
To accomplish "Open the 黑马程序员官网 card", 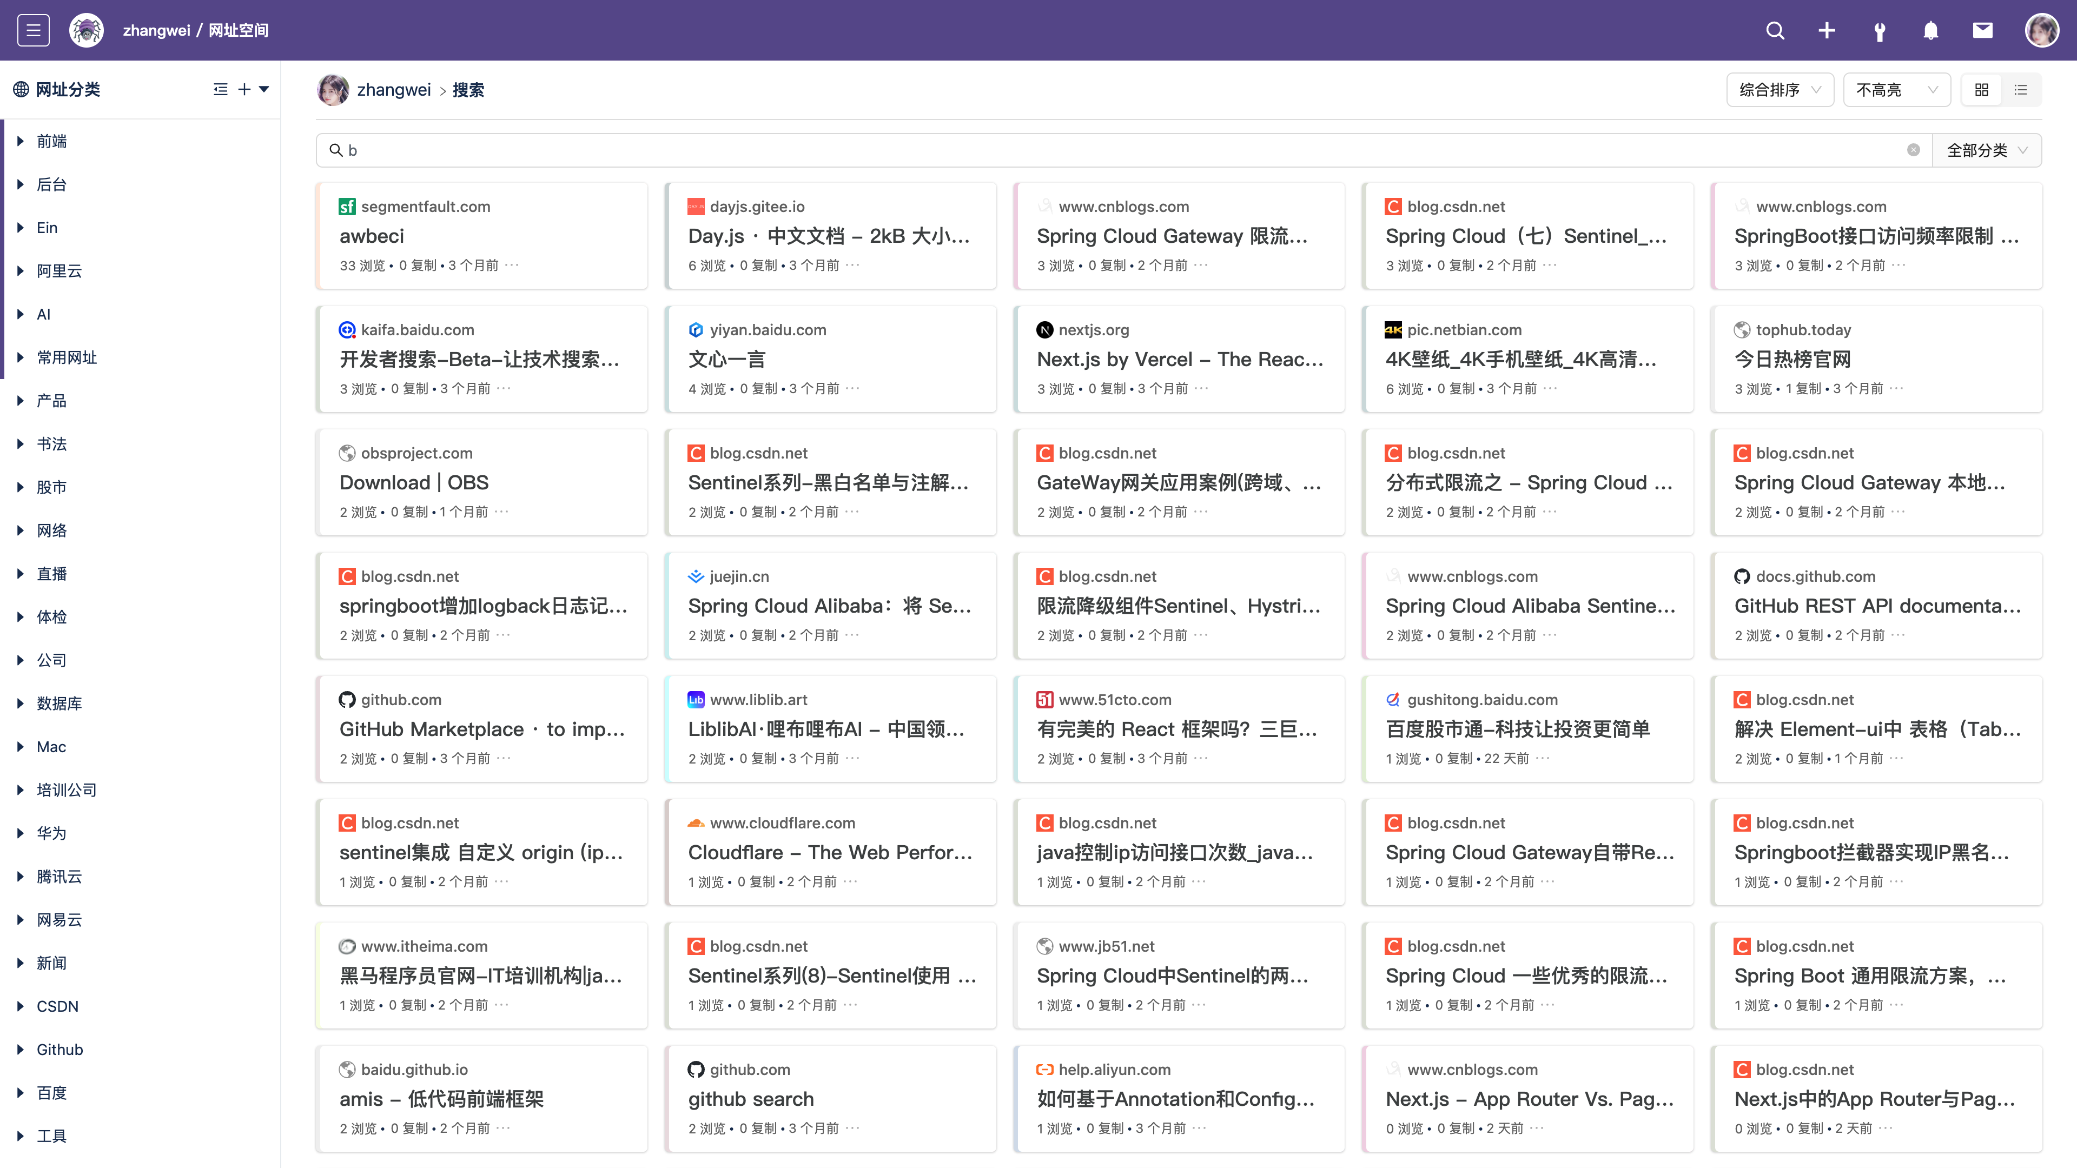I will (481, 975).
